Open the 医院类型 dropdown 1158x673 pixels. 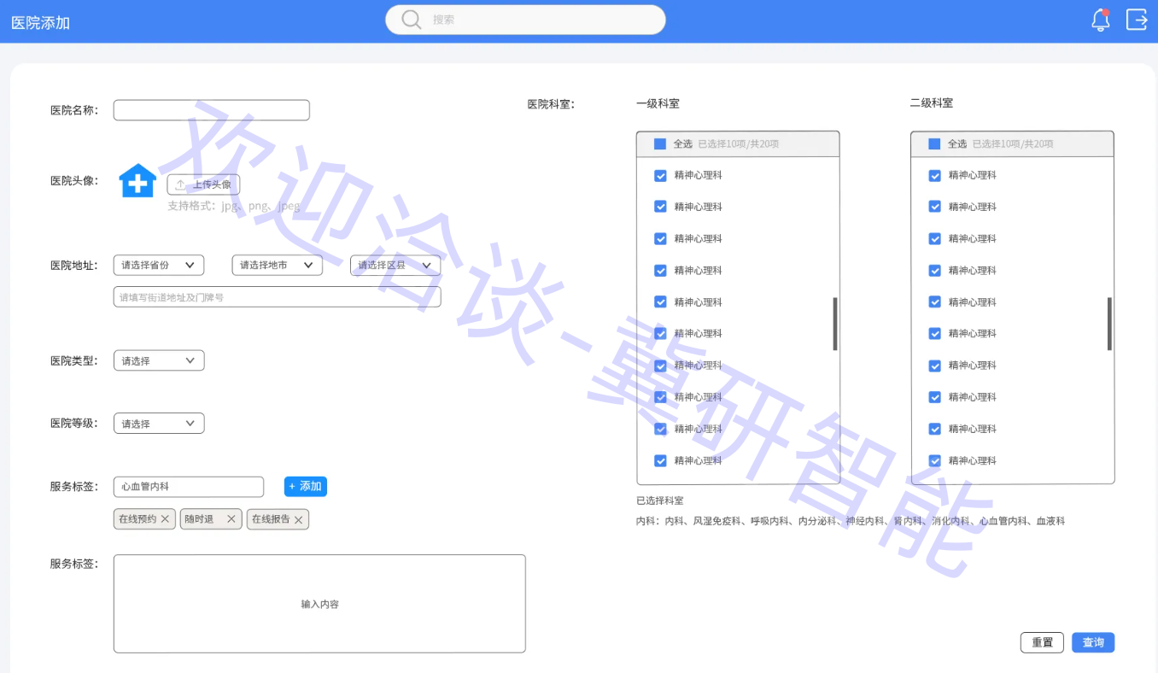(159, 360)
